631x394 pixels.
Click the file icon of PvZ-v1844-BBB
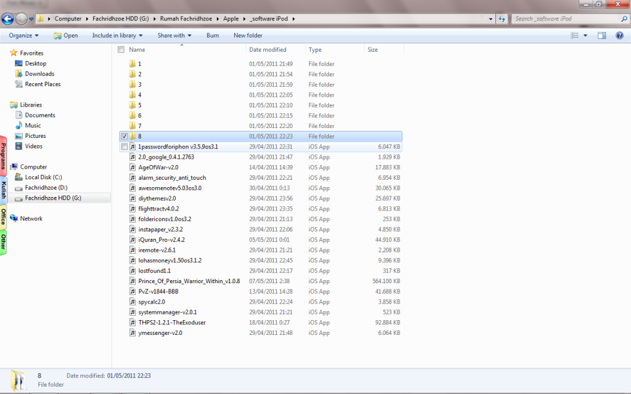coord(132,291)
